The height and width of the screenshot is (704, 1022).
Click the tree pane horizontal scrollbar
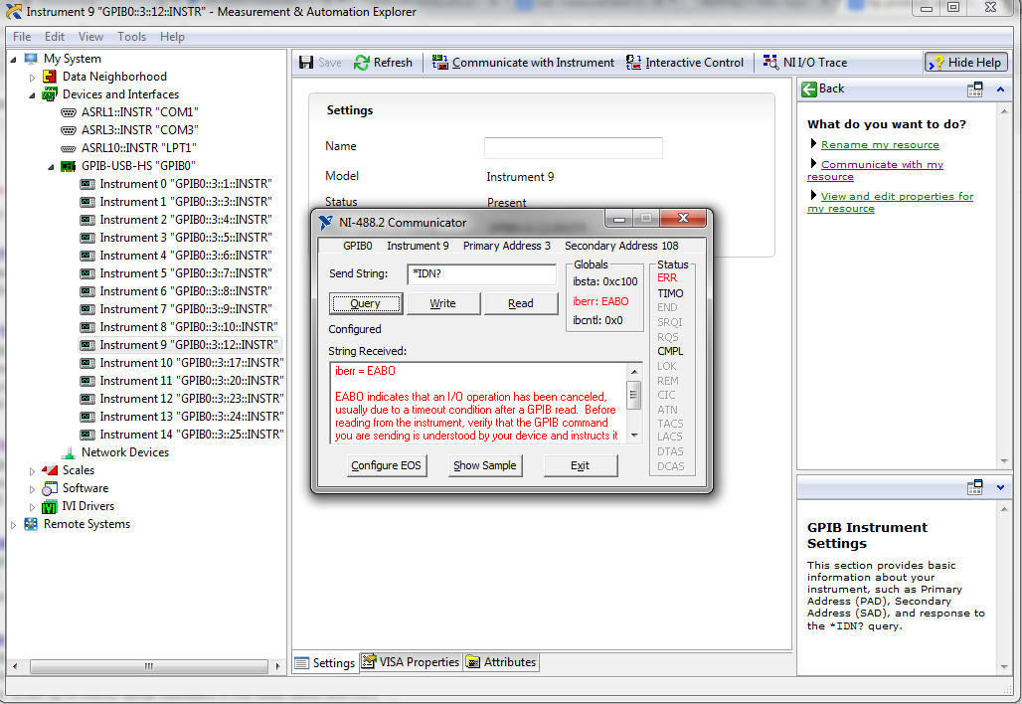click(x=148, y=666)
